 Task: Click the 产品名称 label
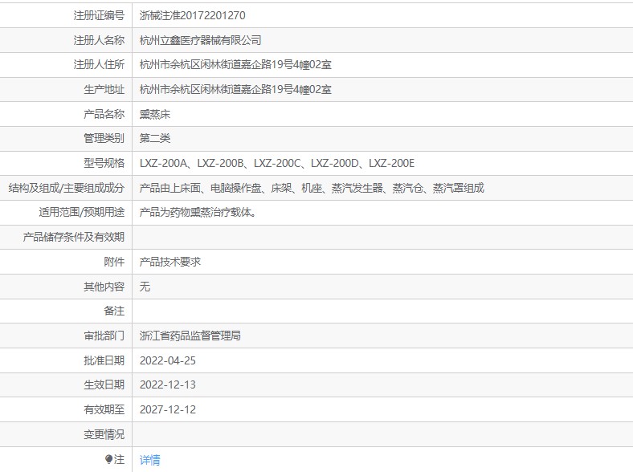(x=104, y=114)
